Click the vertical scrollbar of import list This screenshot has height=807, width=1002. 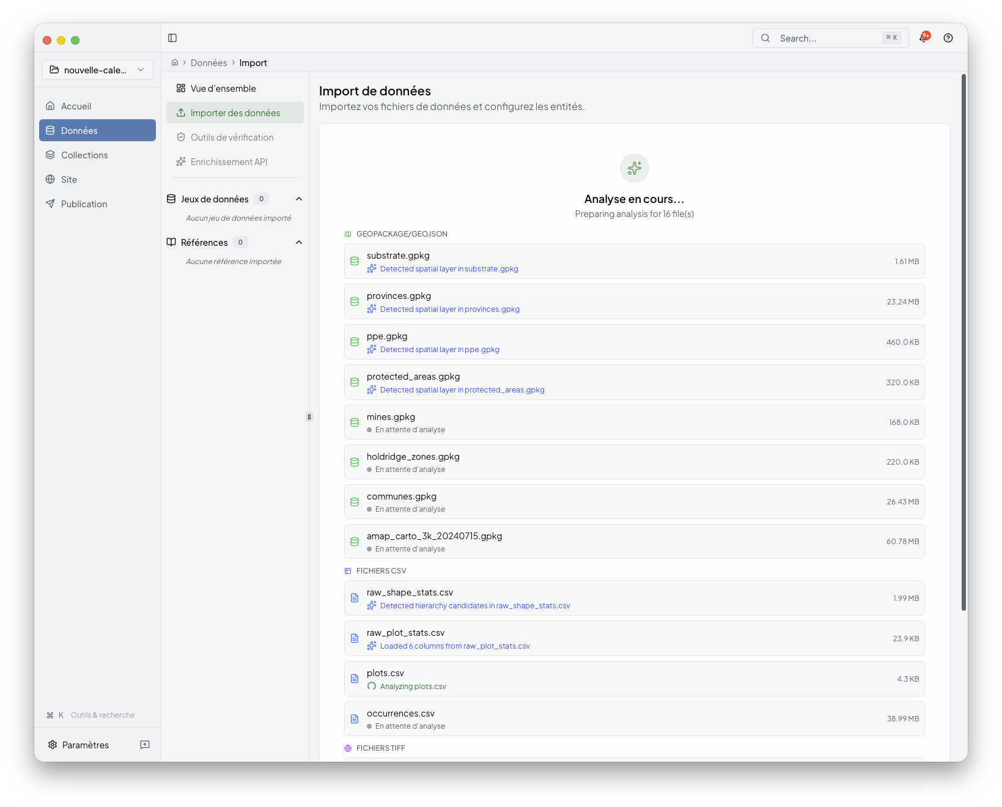coord(963,342)
